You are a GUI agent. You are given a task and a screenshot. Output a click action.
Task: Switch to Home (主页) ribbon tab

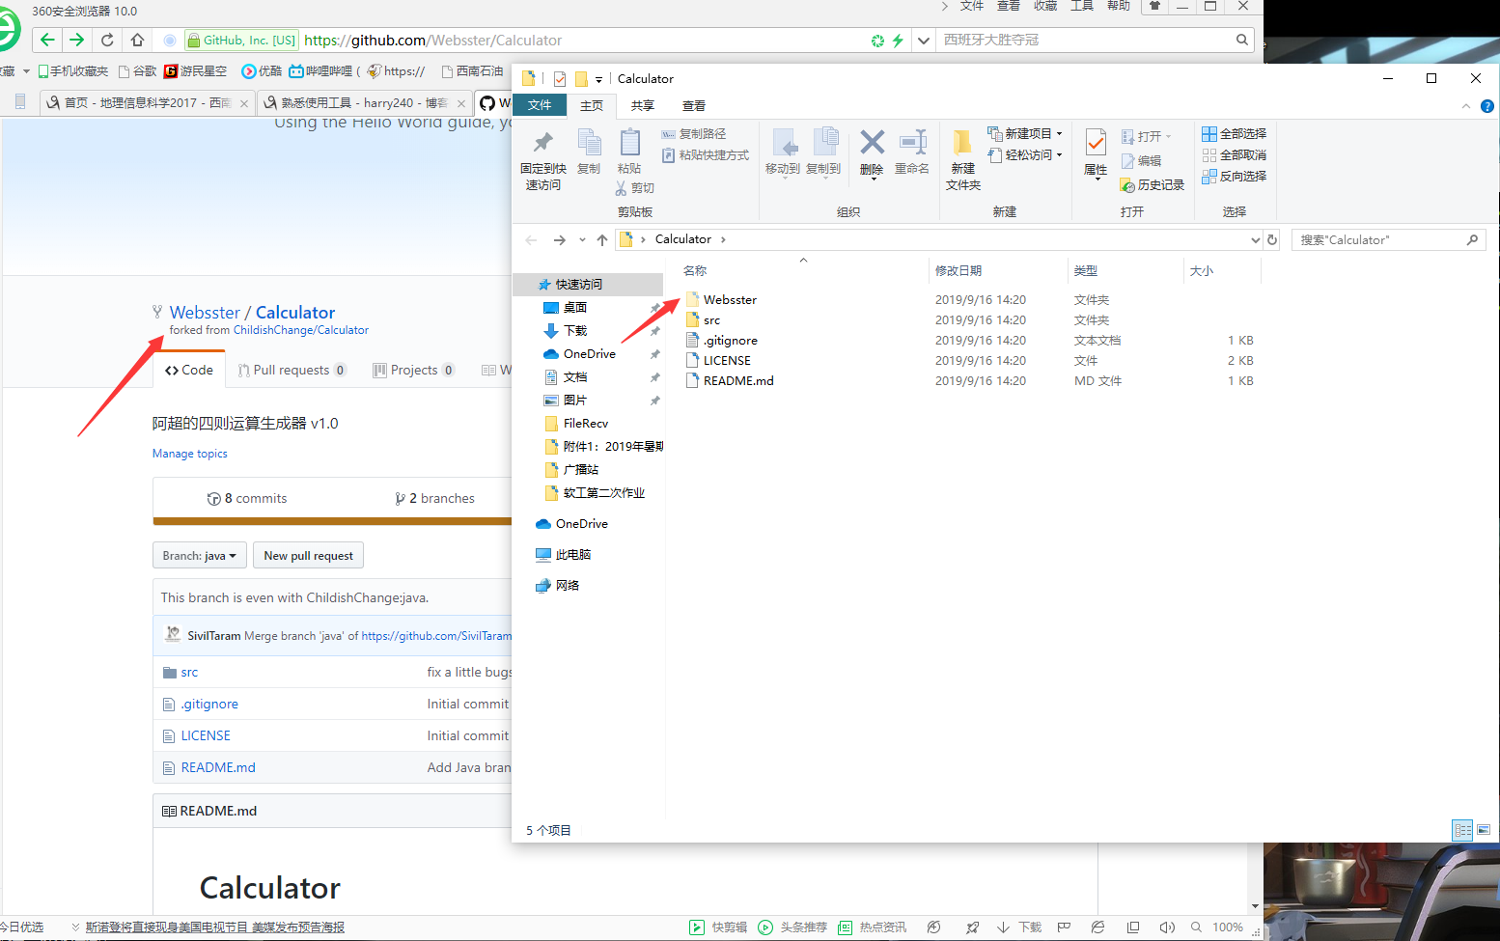592,106
